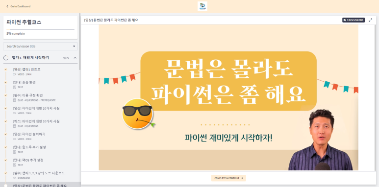Viewport: 379px width, 187px height.
Task: Click QUIZ · 4 QUESTIONS · PREREQUISITE label
Action: coord(36,100)
